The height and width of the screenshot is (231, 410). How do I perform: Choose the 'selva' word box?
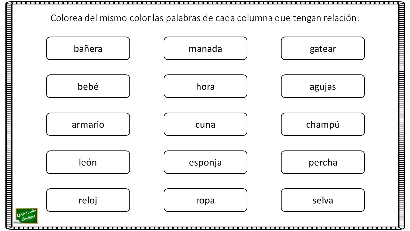pyautogui.click(x=323, y=200)
